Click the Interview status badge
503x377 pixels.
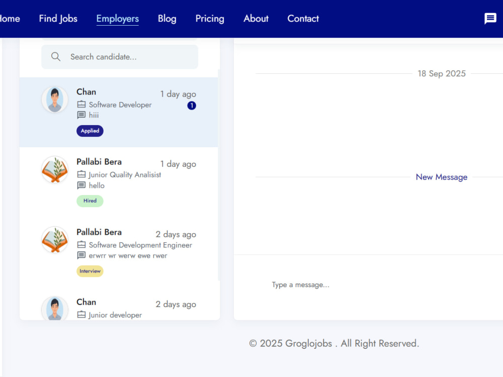(x=90, y=271)
